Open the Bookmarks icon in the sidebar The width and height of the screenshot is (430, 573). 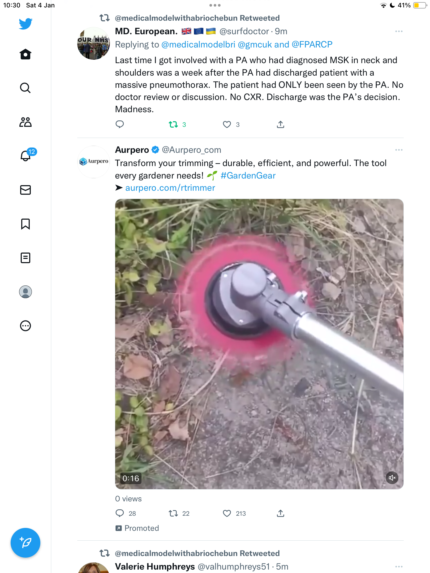(x=25, y=224)
